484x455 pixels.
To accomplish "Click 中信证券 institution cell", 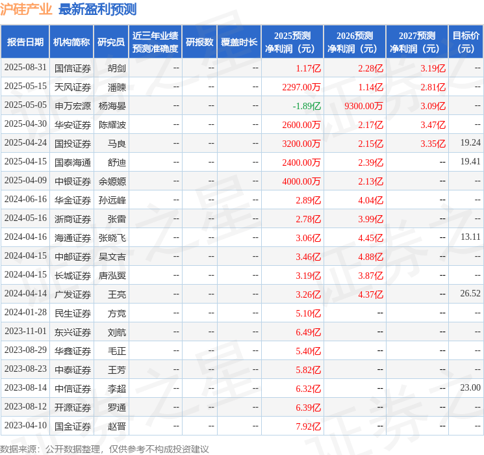I will 73,389.
